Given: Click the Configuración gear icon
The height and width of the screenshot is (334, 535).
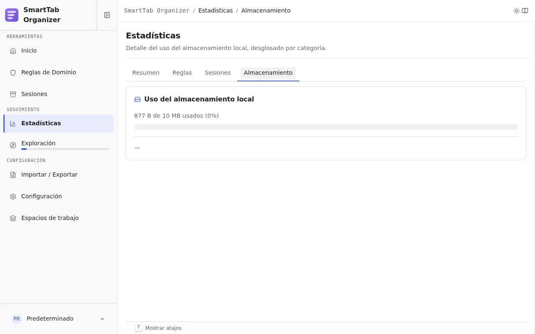Looking at the screenshot, I should [x=13, y=196].
